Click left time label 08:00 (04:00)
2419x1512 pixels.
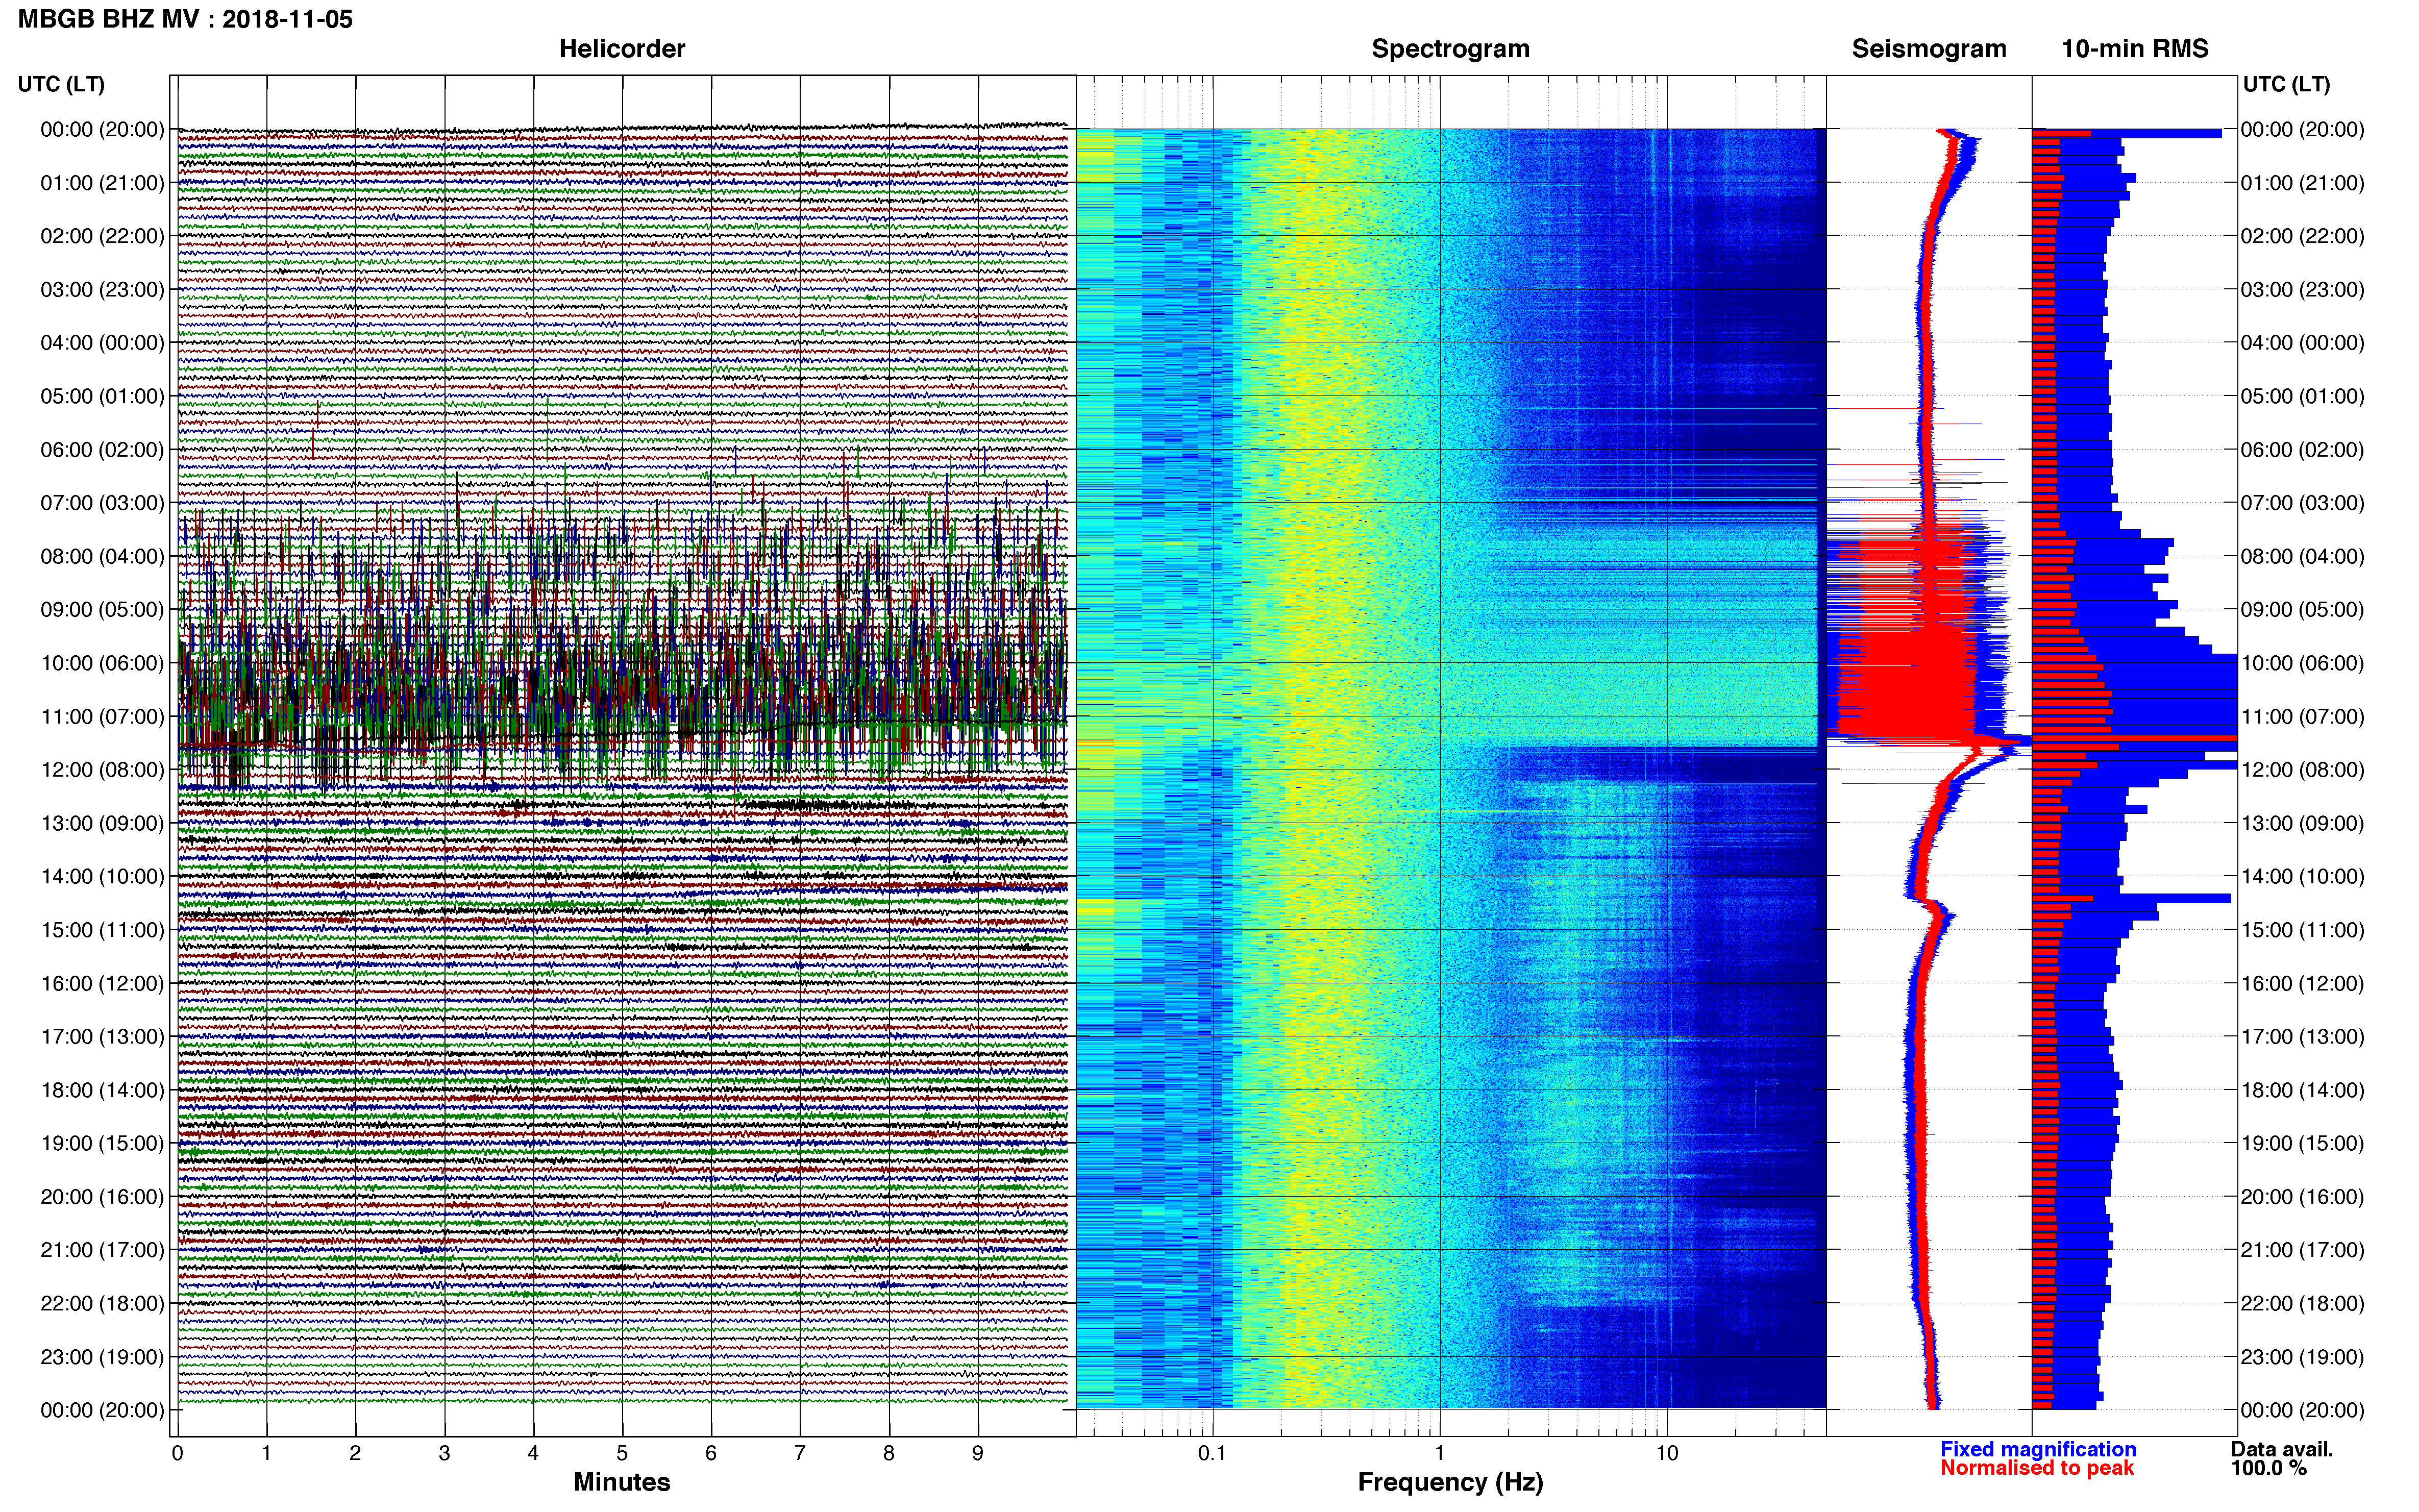click(102, 556)
